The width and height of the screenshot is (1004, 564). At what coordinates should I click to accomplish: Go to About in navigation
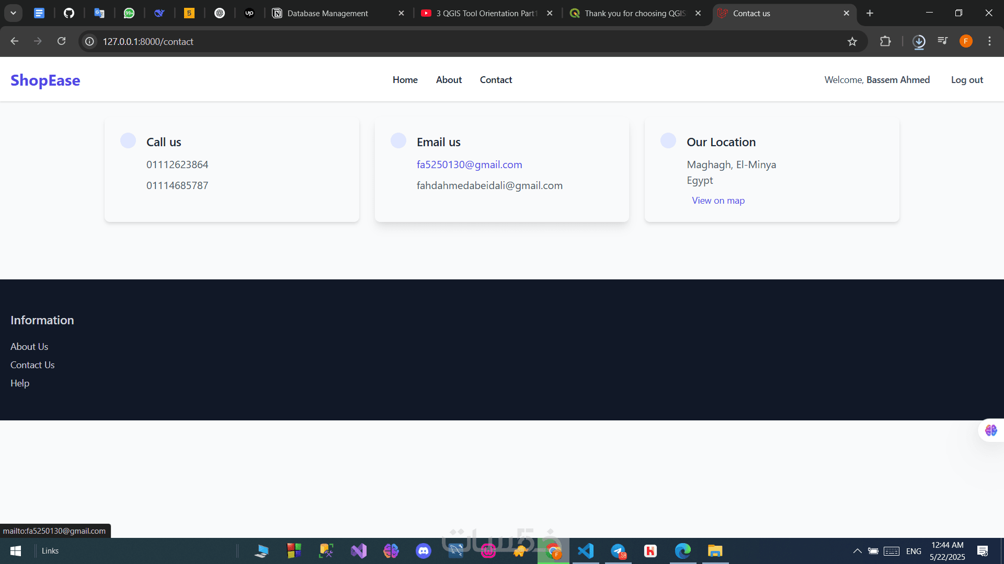449,80
